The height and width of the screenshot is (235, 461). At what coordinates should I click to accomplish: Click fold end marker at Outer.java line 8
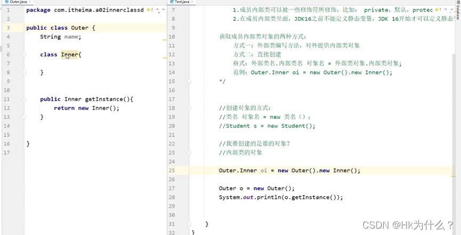[x=24, y=72]
